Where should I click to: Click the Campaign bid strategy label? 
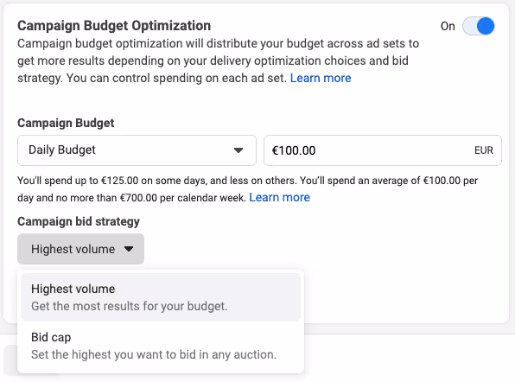(79, 221)
